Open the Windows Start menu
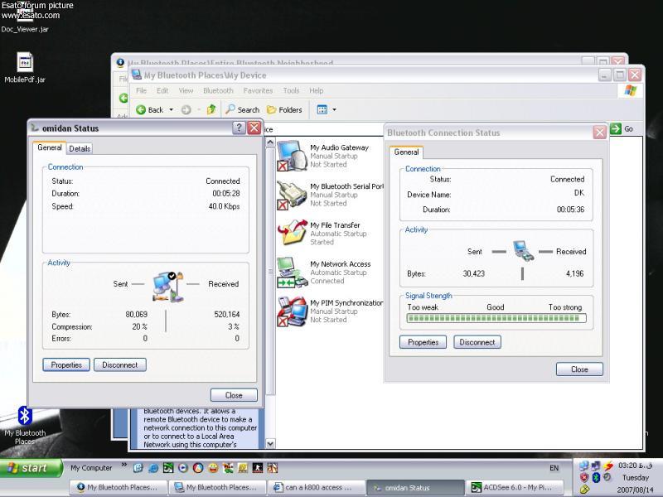This screenshot has height=497, width=663. [x=31, y=468]
